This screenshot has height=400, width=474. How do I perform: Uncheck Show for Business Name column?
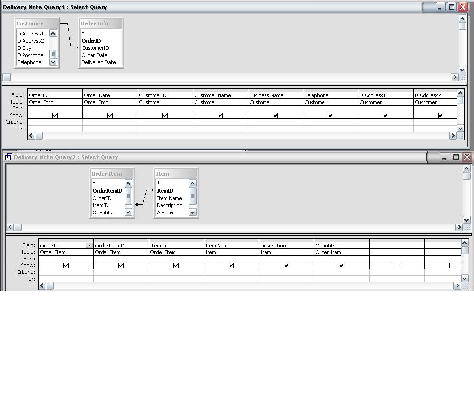pyautogui.click(x=276, y=115)
